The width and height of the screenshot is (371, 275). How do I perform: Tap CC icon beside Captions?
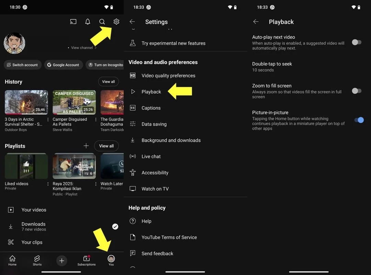133,108
